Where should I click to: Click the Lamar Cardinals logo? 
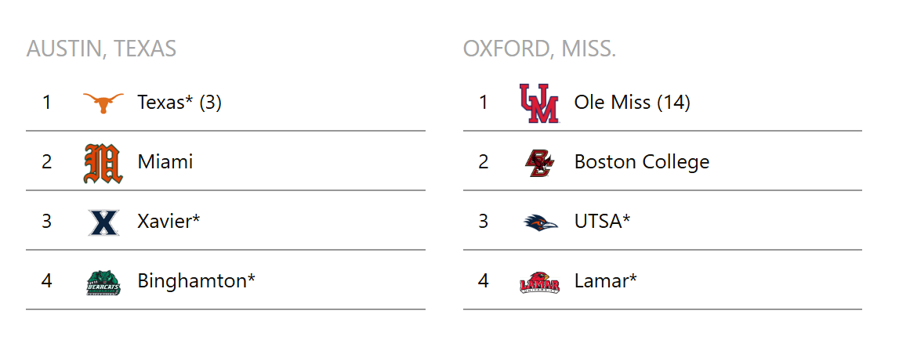tap(539, 282)
